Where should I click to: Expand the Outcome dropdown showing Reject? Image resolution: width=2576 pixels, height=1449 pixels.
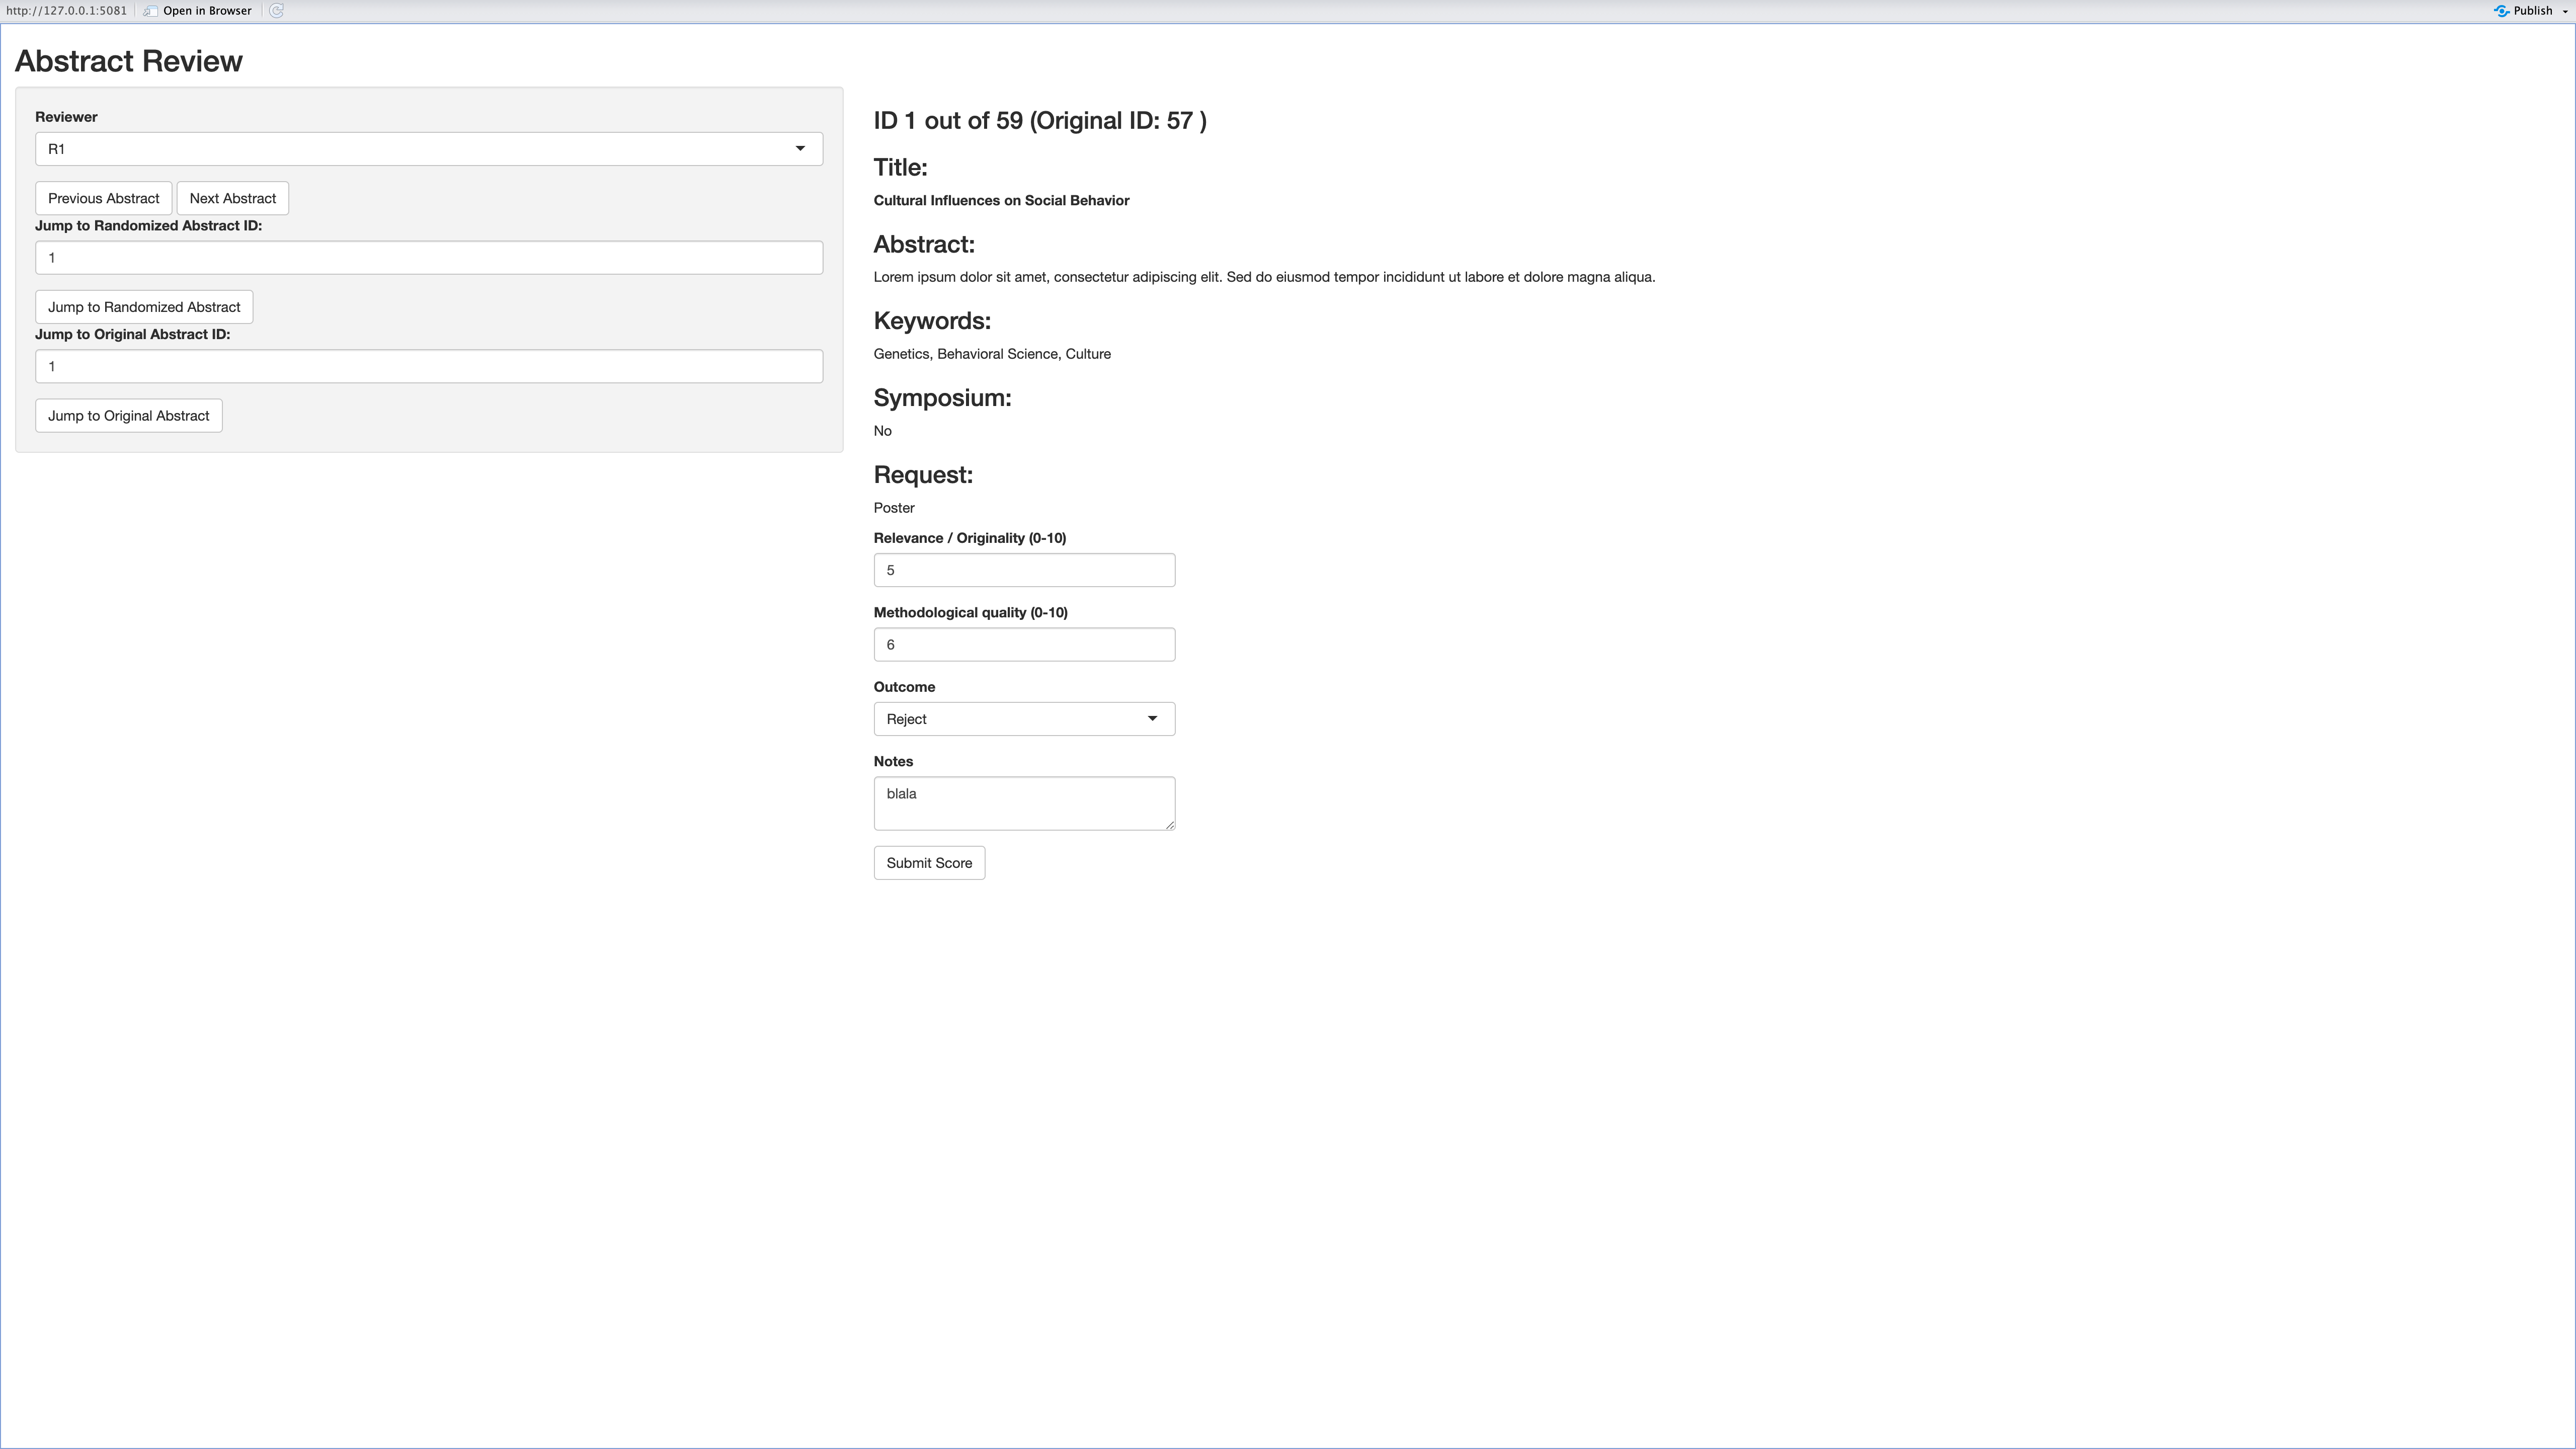coord(1024,719)
